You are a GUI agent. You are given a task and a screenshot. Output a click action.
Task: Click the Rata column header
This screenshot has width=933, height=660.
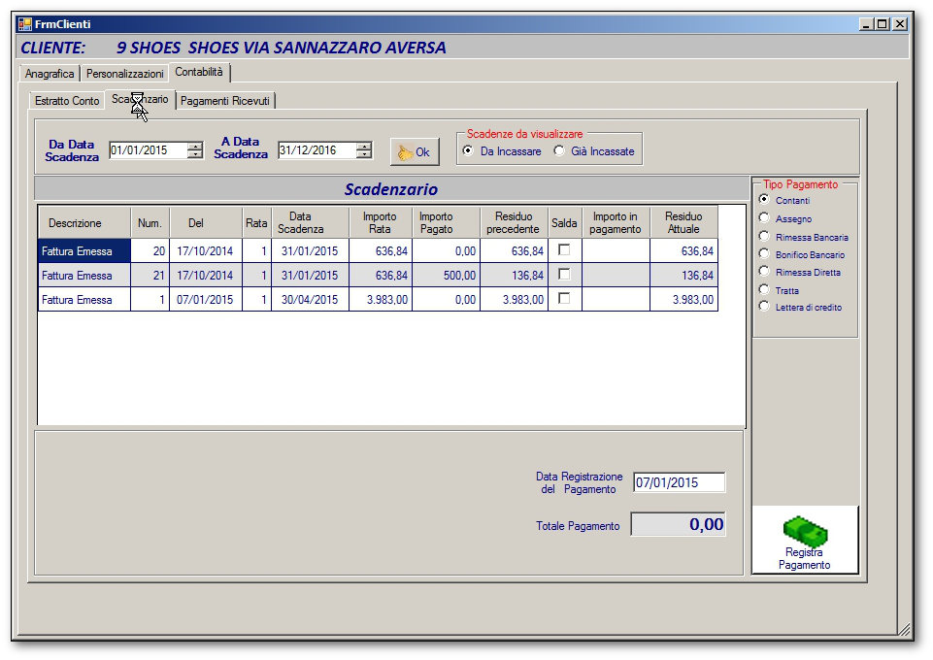257,223
